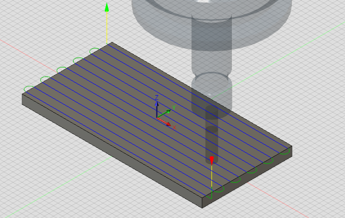Image resolution: width=345 pixels, height=218 pixels.
Task: Click the red toolpath end marker at tool tip
Action: click(211, 159)
